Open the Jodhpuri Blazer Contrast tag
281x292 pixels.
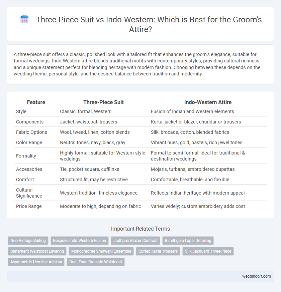(135, 240)
